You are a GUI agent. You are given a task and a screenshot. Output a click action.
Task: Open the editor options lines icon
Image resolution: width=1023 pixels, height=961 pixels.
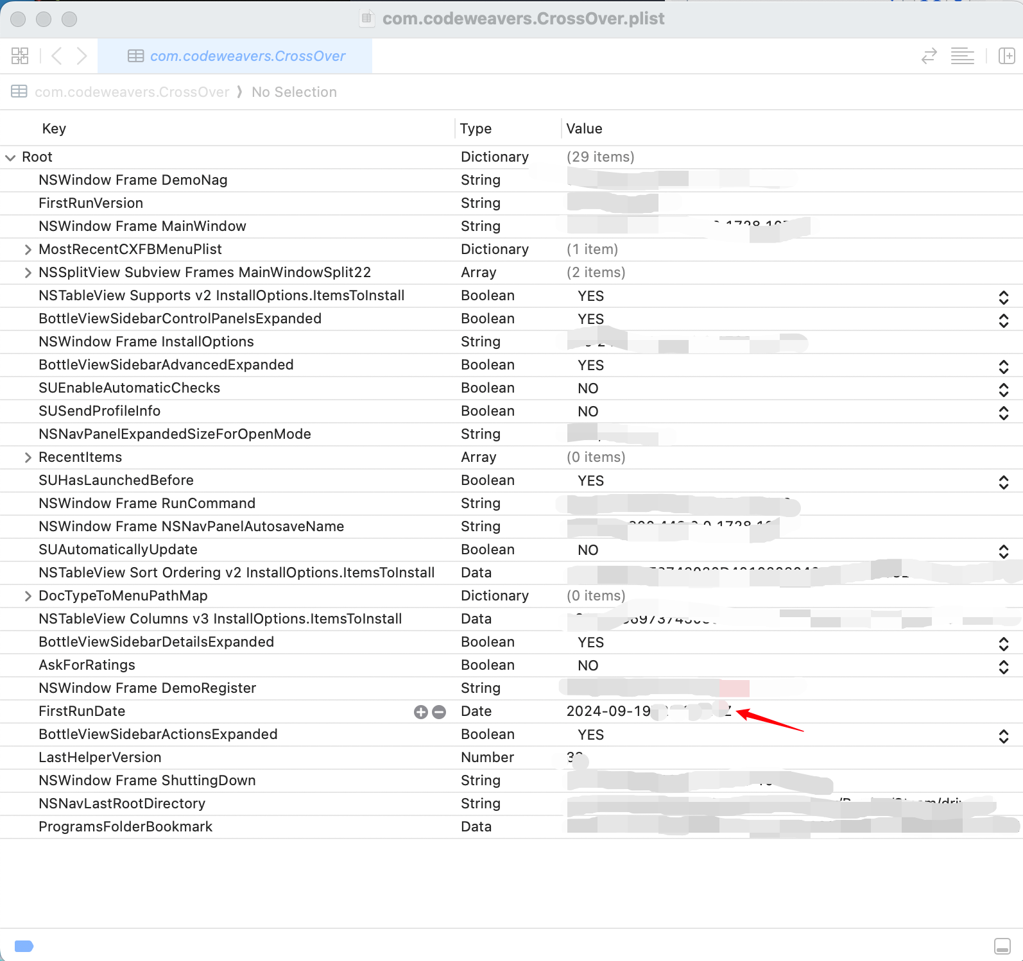tap(962, 56)
